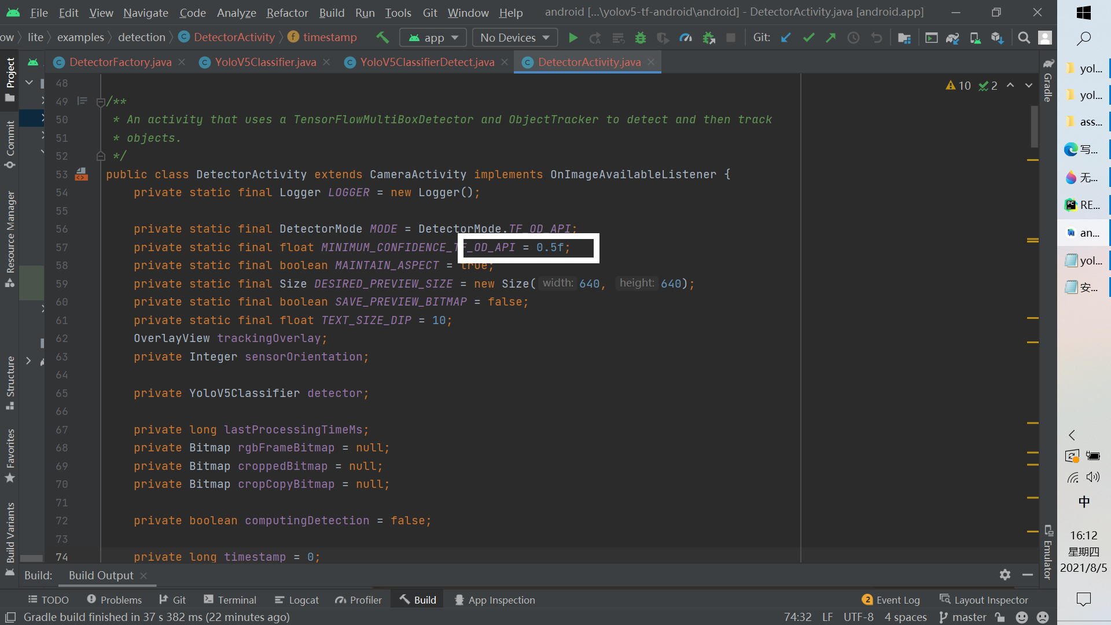
Task: Open the Refactor menu
Action: 287,12
